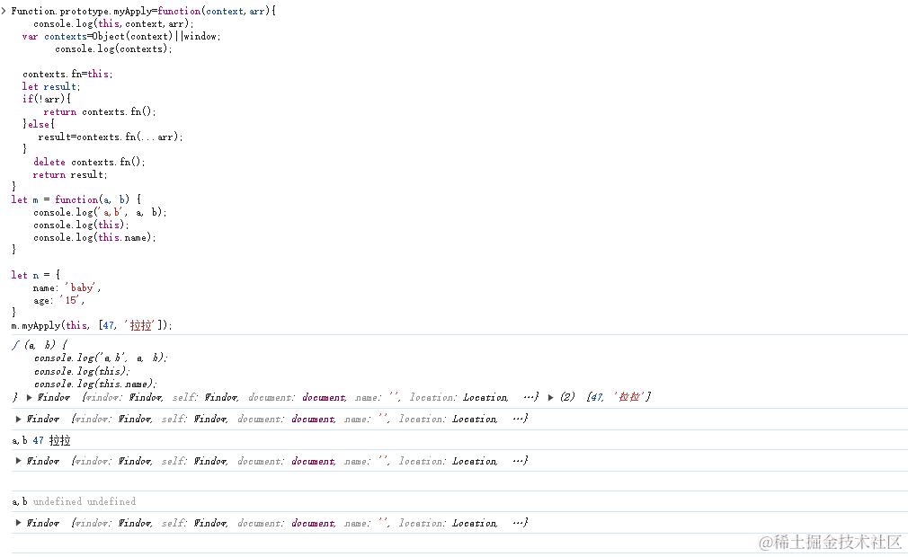Expand the (2) [47, '拉拉'] array
The width and height of the screenshot is (908, 557).
point(550,397)
